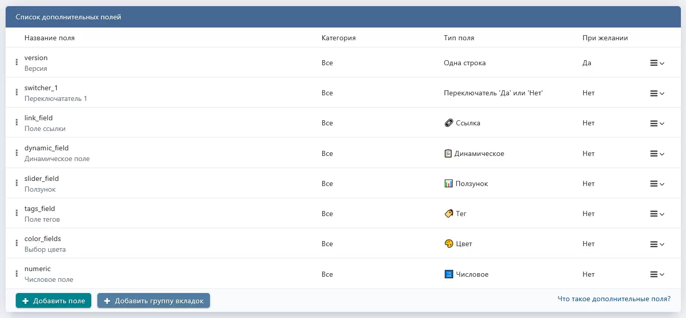Click the tag icon beside Тег
Viewport: 686px width, 318px height.
click(x=448, y=214)
